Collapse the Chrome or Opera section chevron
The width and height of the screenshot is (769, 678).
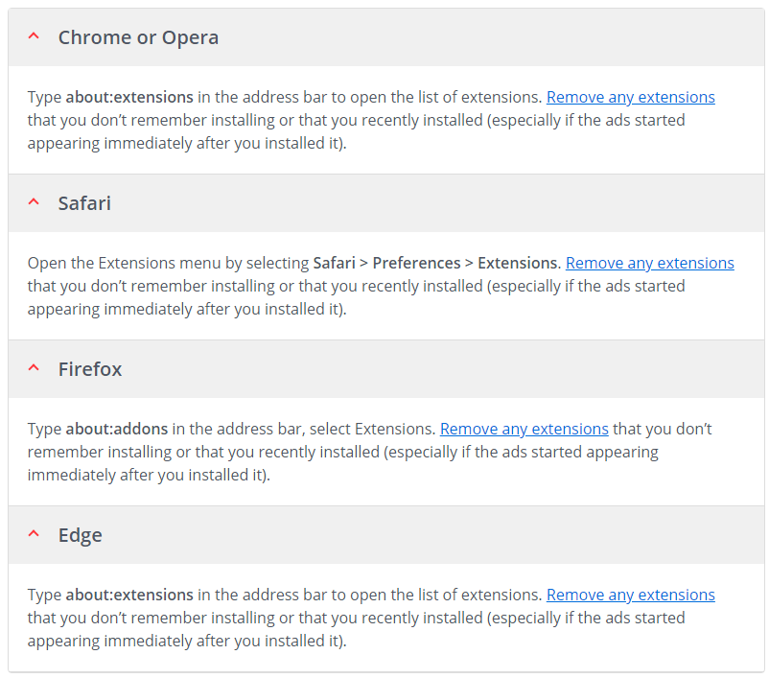pos(34,35)
